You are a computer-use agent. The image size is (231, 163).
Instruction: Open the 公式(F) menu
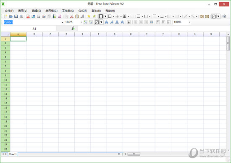(x=83, y=11)
